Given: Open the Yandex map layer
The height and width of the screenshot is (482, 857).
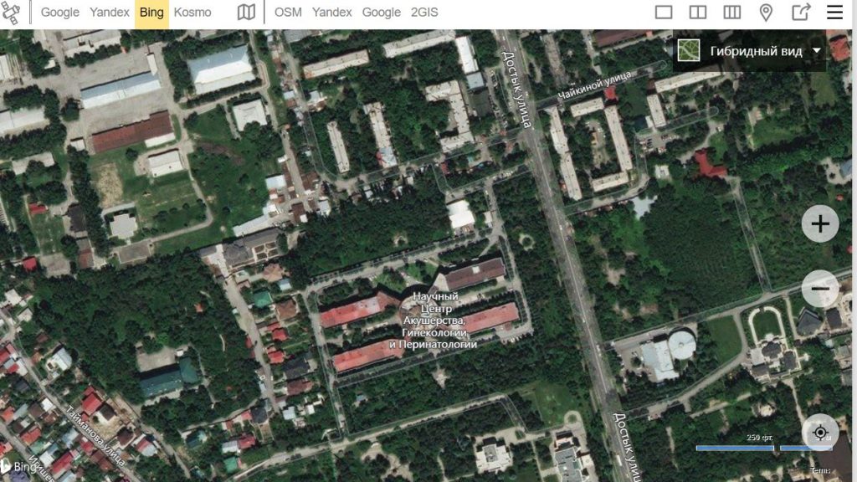Looking at the screenshot, I should point(331,12).
